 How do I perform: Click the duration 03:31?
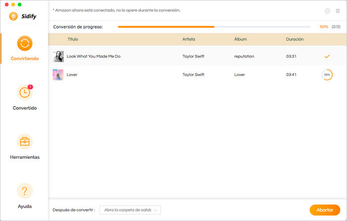(291, 56)
